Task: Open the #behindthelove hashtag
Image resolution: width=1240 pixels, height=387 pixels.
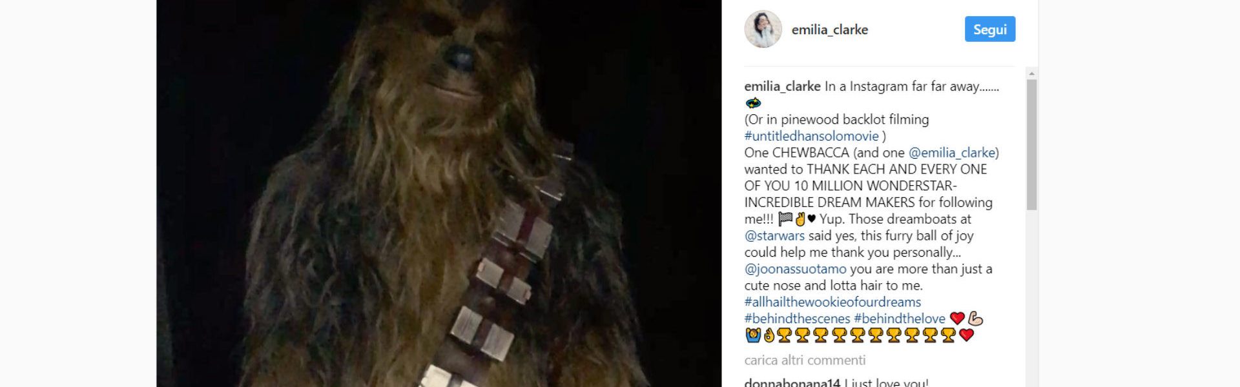Action: click(899, 319)
